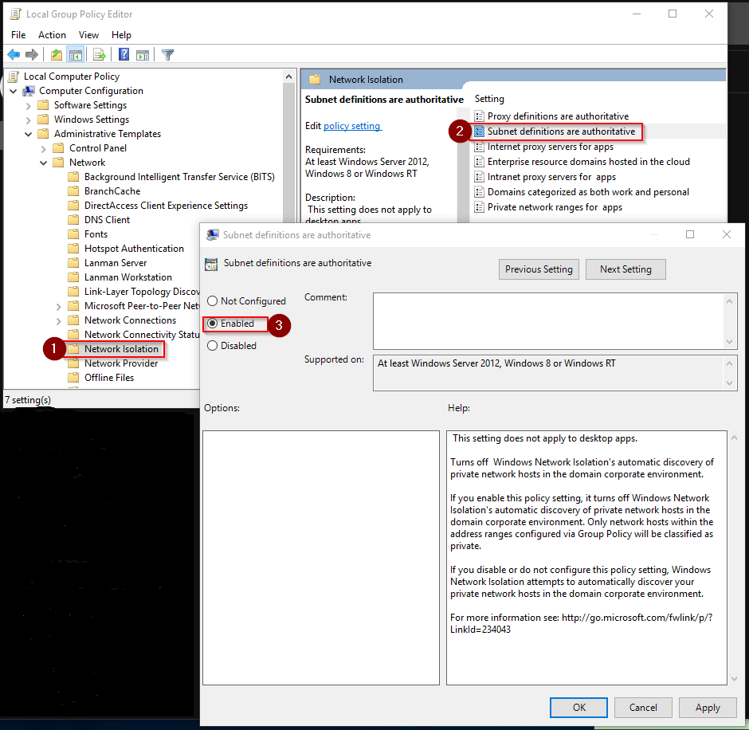Image resolution: width=749 pixels, height=730 pixels.
Task: Click the Private network ranges policy icon
Action: coord(479,207)
